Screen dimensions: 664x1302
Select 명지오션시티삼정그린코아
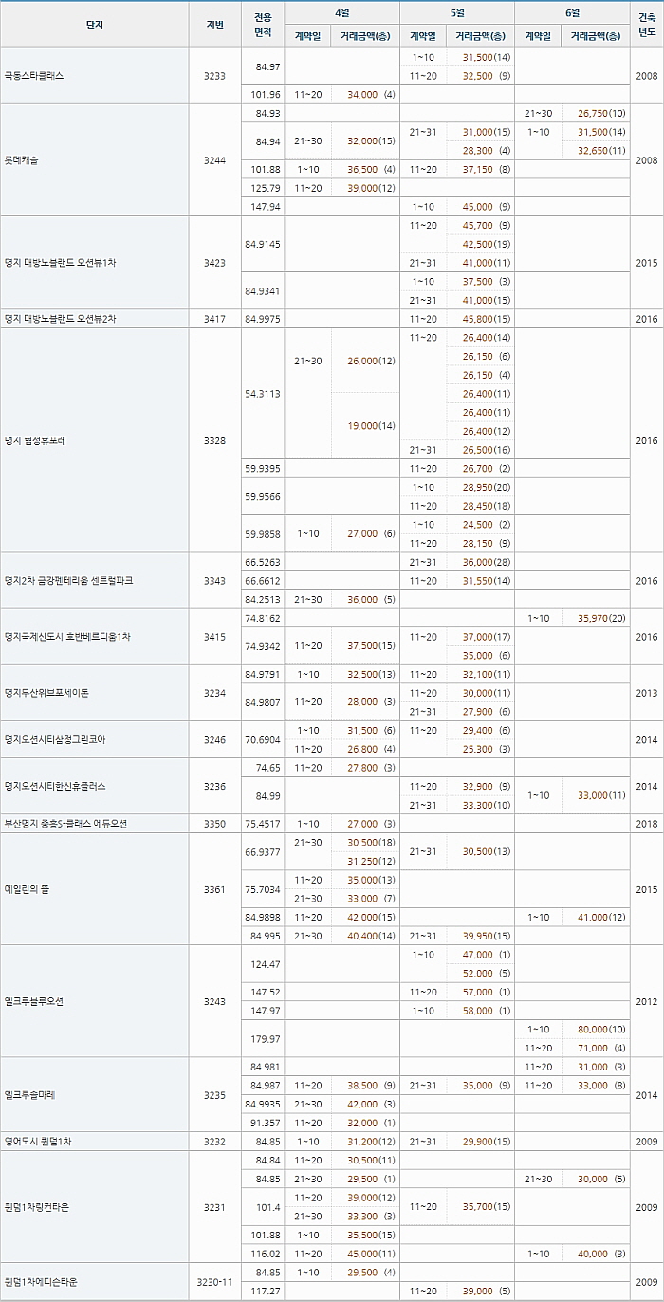55,739
